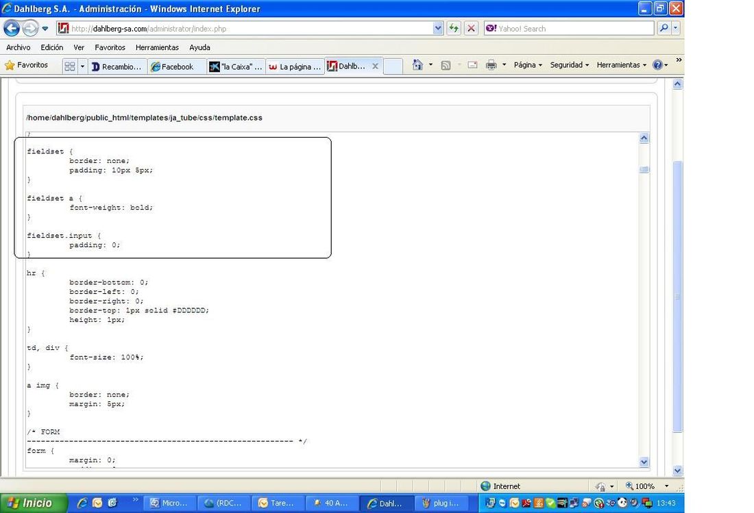This screenshot has height=513, width=754.
Task: Click the template.css file path heading
Action: tap(144, 118)
